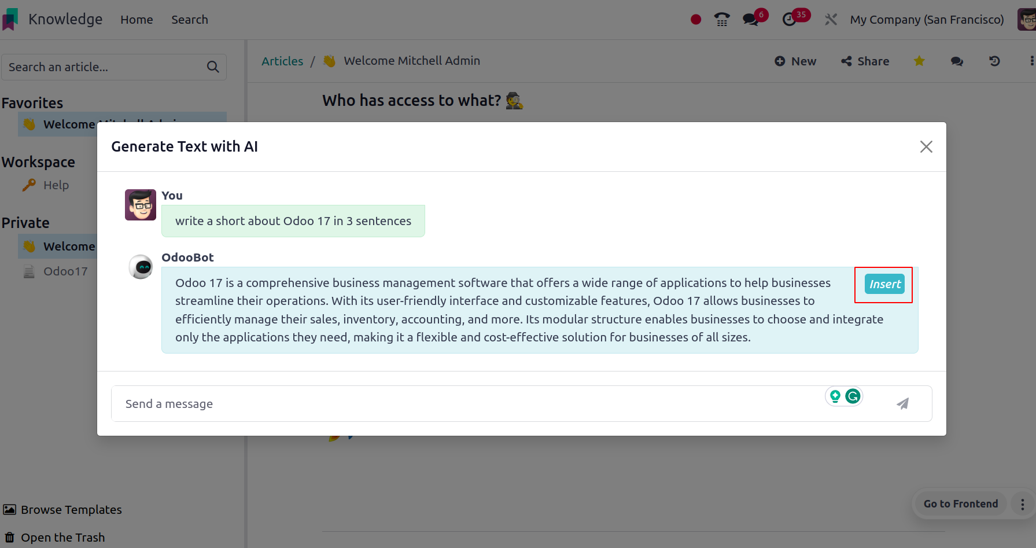1036x548 pixels.
Task: Open the Home menu
Action: (137, 20)
